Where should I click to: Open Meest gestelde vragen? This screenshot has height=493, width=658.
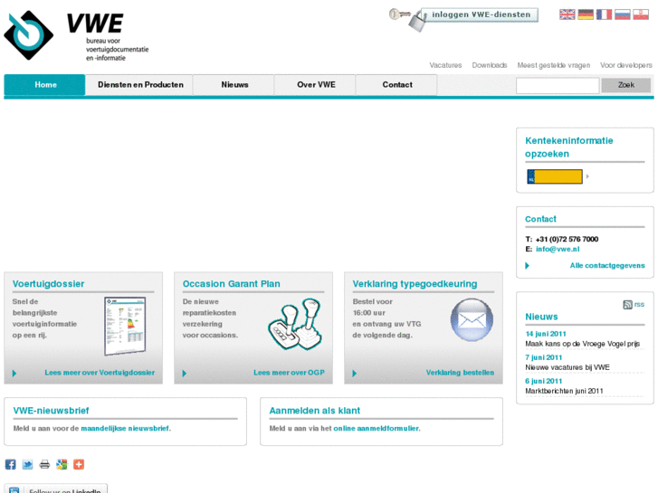554,65
